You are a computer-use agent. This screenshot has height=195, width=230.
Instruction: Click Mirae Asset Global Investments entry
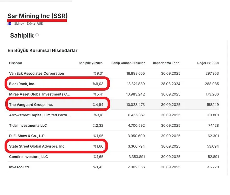pos(40,94)
